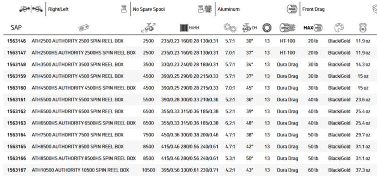Click ATH8500 AUTHORITY 8500 SPIN REEL BOX

coord(77,147)
